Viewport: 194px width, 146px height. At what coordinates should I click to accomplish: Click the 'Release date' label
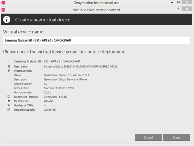pyautogui.click(x=21, y=88)
